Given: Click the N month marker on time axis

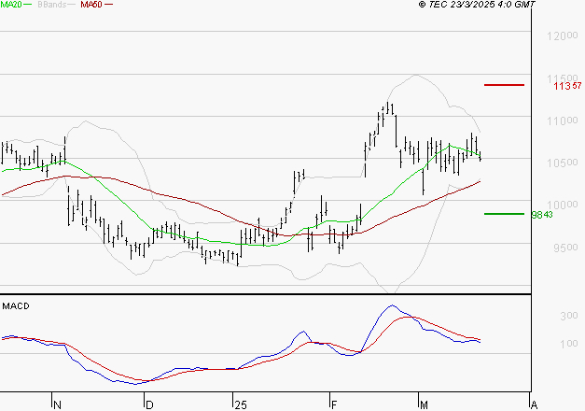Looking at the screenshot, I should (x=57, y=405).
